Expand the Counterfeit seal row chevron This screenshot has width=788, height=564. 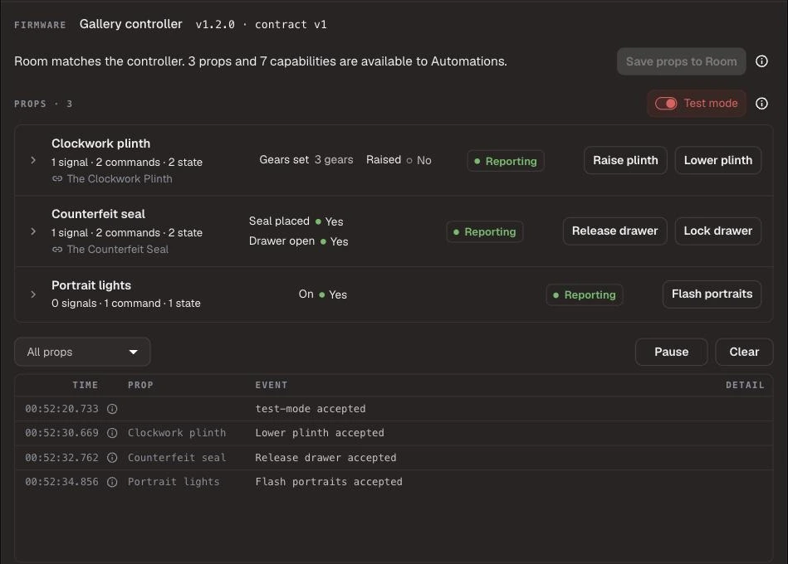tap(33, 231)
